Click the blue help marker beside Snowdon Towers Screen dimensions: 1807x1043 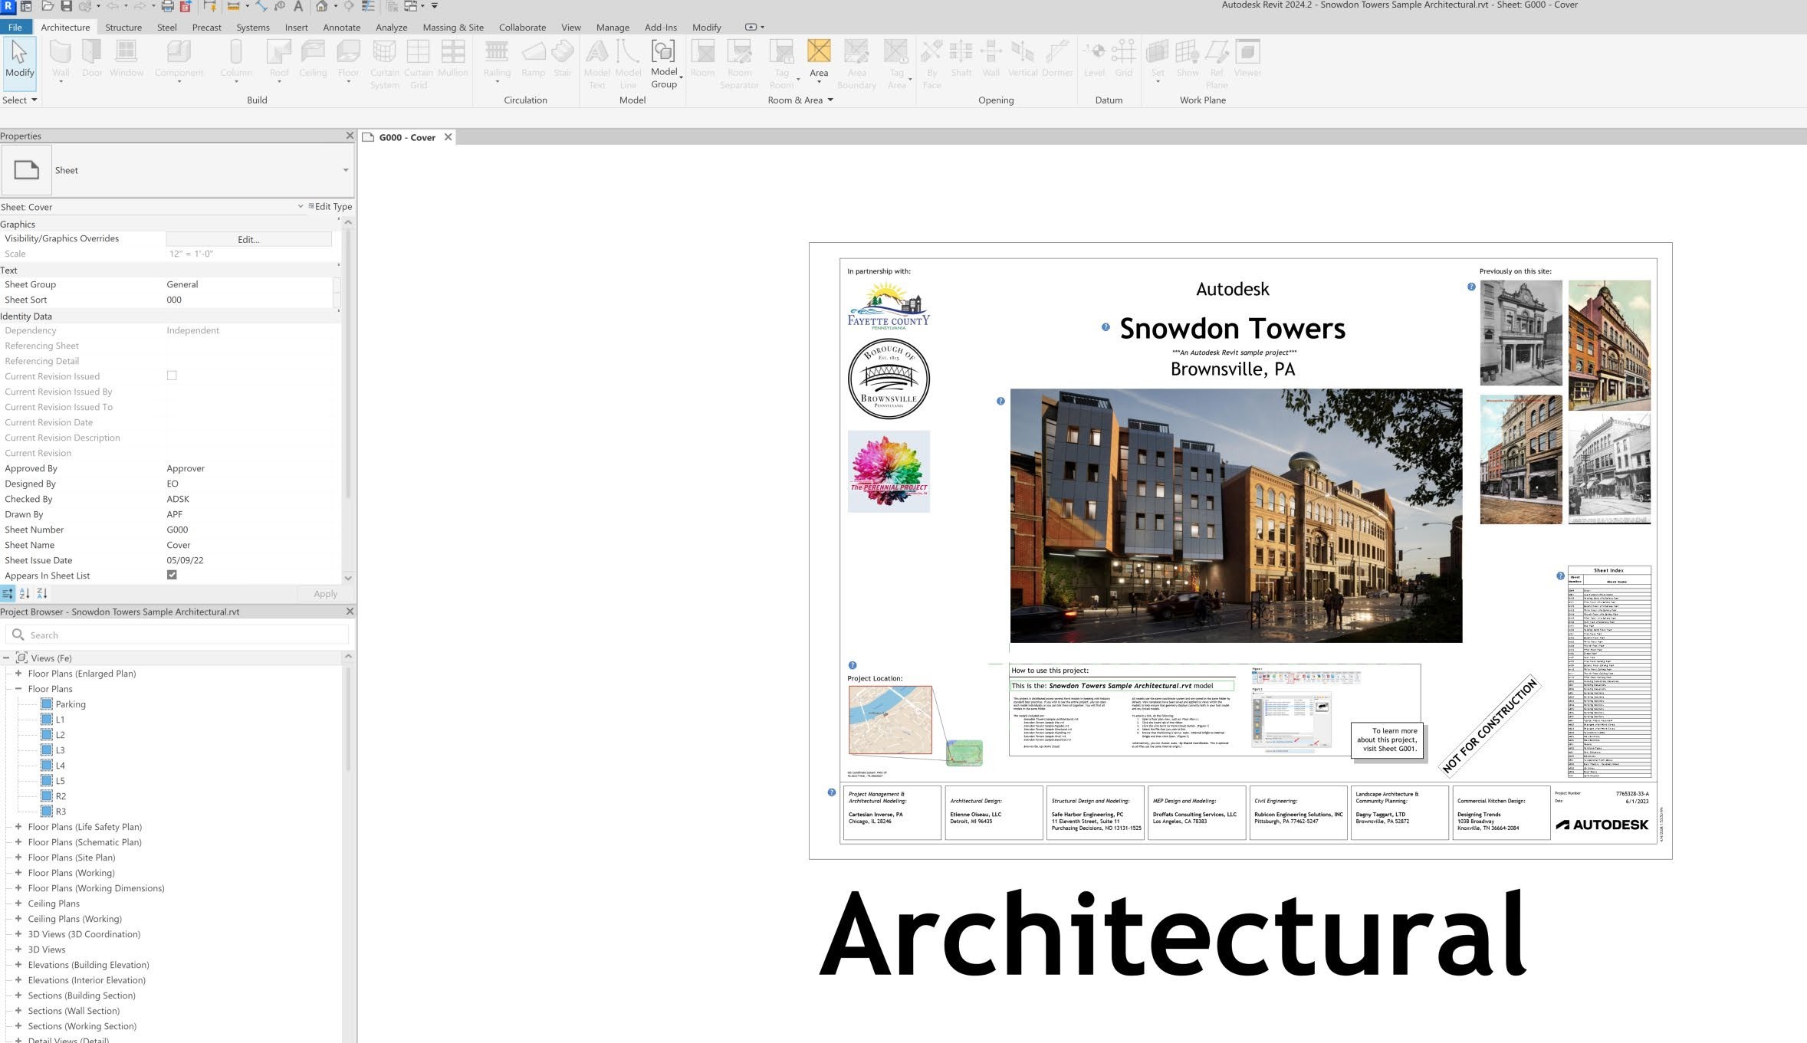tap(1106, 327)
